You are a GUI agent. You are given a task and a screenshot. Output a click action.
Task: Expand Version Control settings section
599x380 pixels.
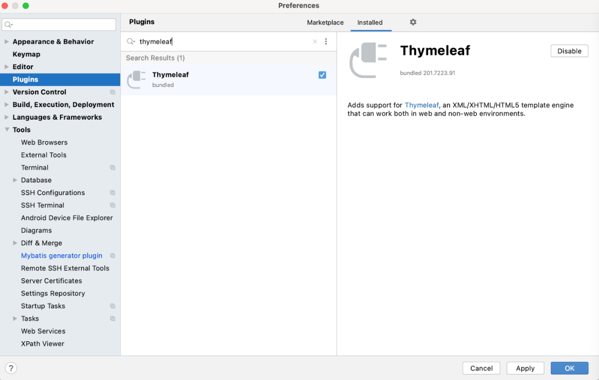pyautogui.click(x=7, y=92)
